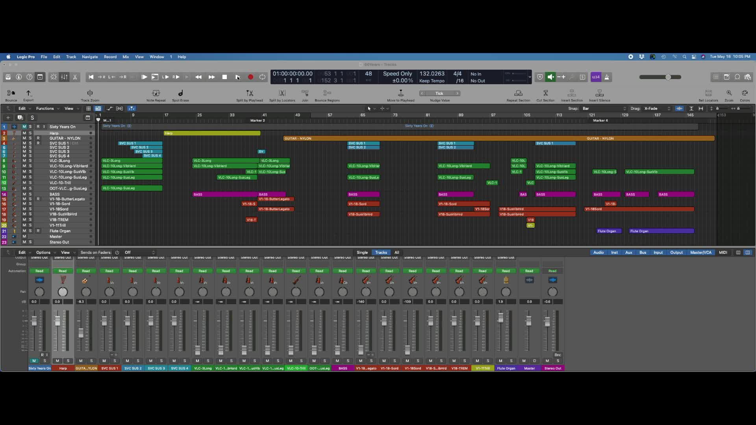Viewport: 756px width, 425px height.
Task: Open the tracks area Functions menu
Action: click(47, 109)
